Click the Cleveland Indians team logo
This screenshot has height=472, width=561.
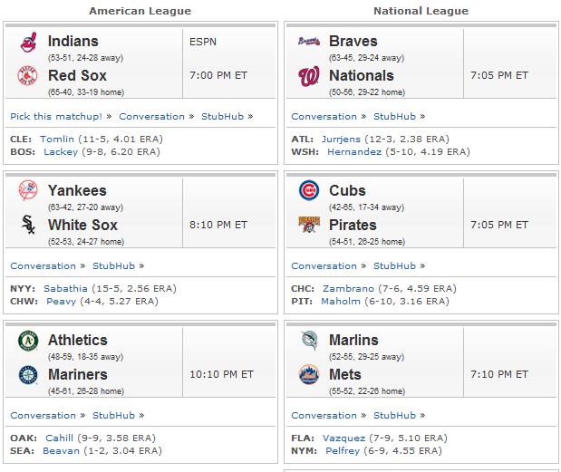pos(28,43)
